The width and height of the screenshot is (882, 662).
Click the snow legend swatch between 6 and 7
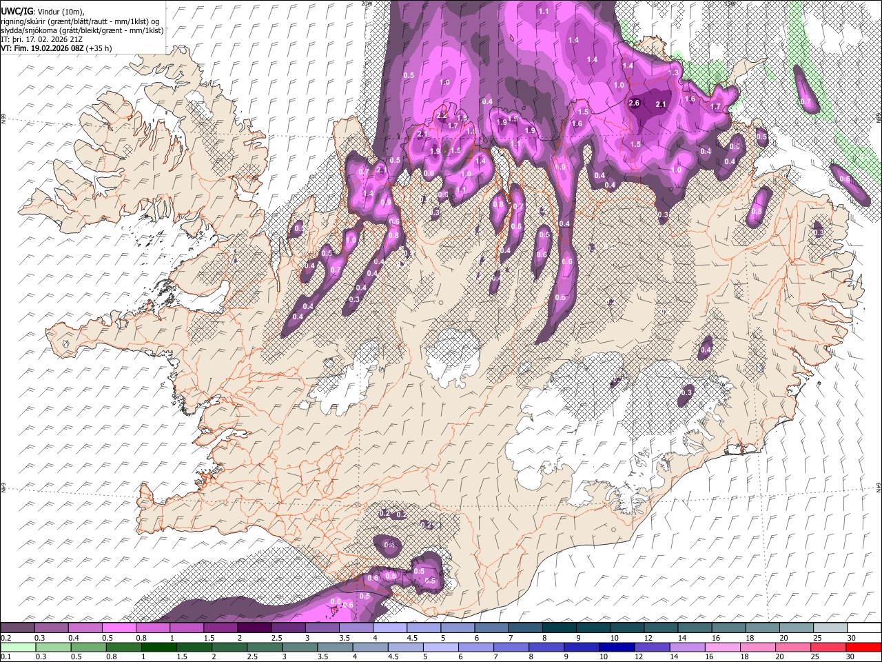(492, 628)
